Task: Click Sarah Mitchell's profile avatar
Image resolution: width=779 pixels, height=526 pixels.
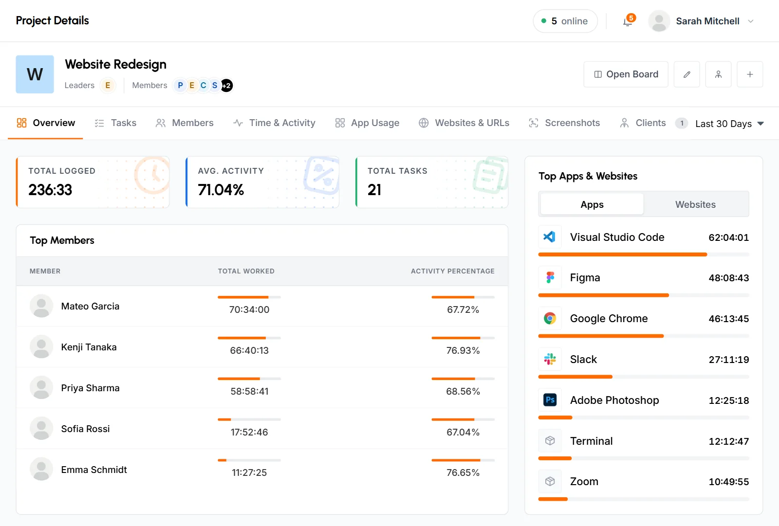Action: click(659, 21)
